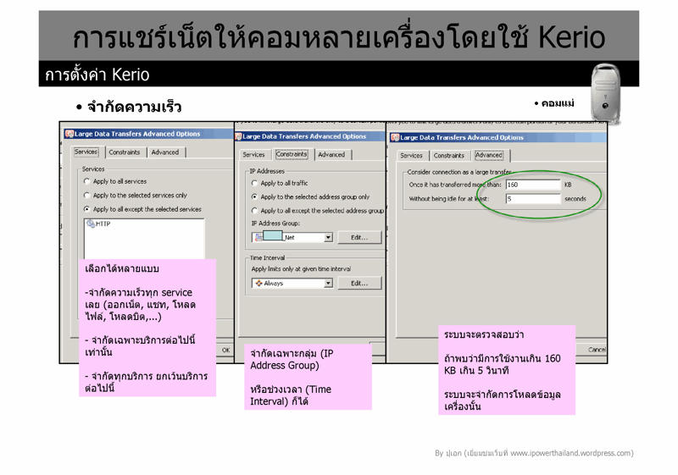
Task: Select 'Apply to all traffic' option
Action: pos(254,183)
